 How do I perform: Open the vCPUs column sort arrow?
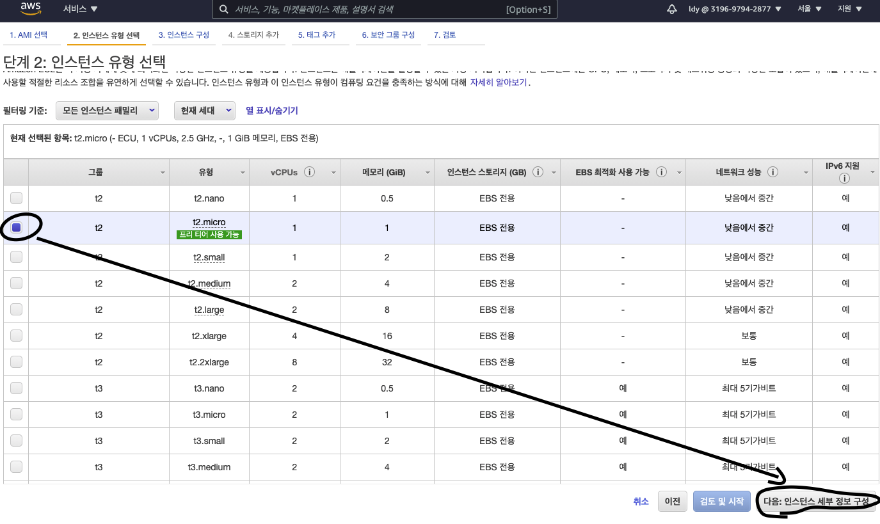[333, 173]
